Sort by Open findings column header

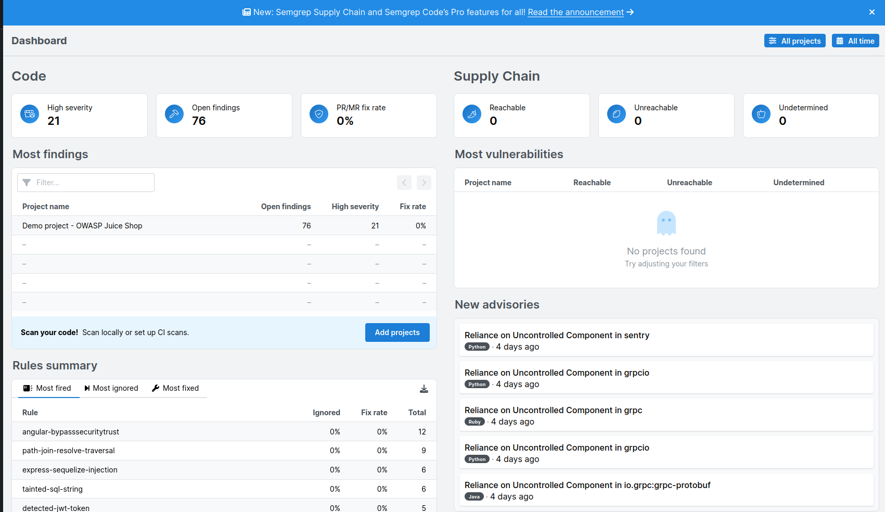(x=286, y=207)
